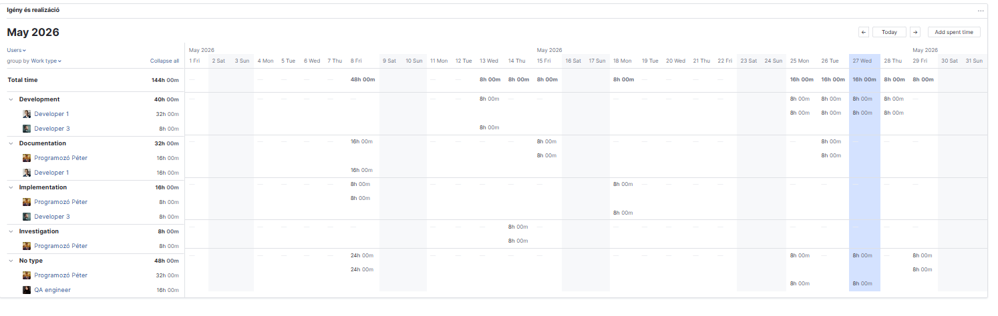The image size is (998, 316).
Task: Click the 27 Wed highlighted day header
Action: point(862,61)
